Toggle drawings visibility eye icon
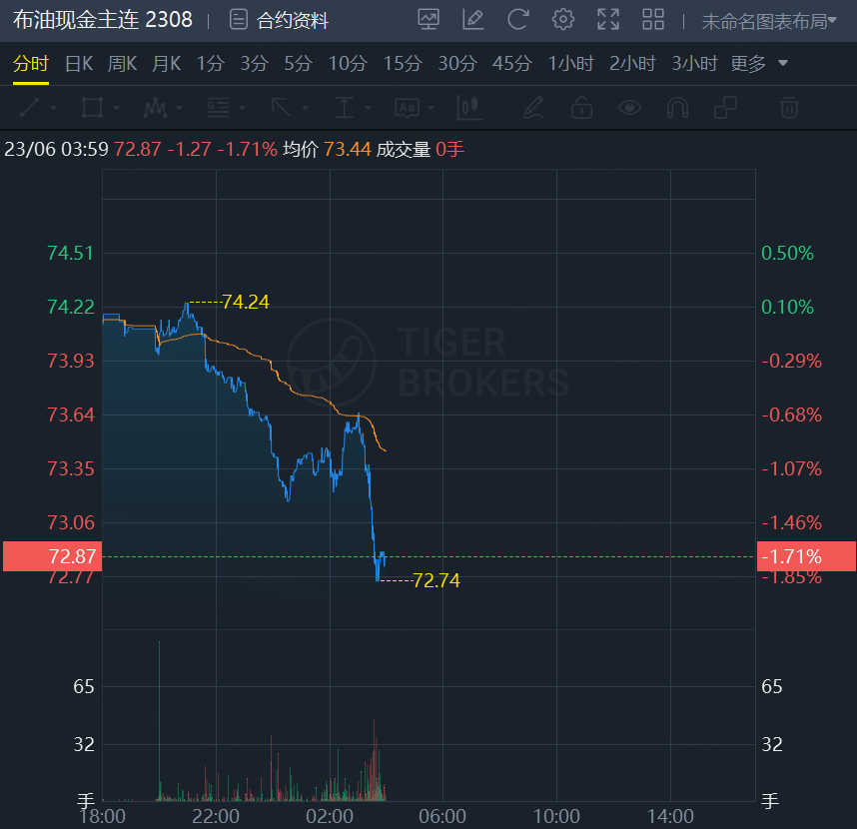The image size is (857, 829). (x=629, y=107)
